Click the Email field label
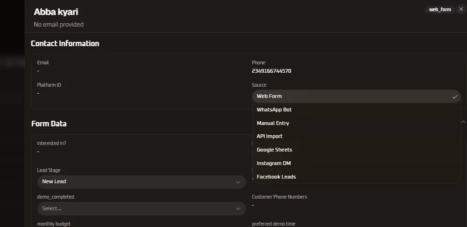Screen dimensions: 467x227 click(43, 62)
